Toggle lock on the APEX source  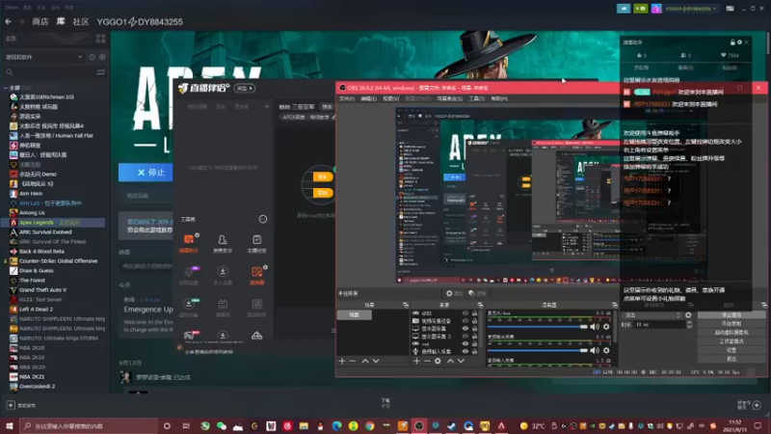[474, 312]
